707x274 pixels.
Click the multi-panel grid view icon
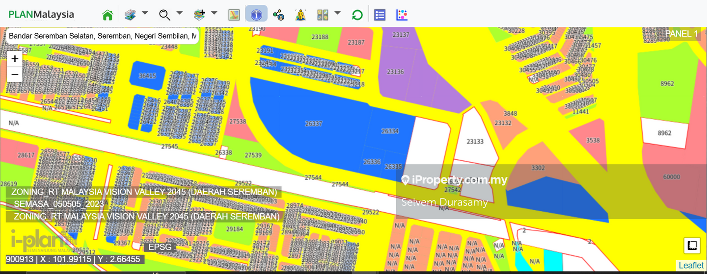[x=323, y=15]
